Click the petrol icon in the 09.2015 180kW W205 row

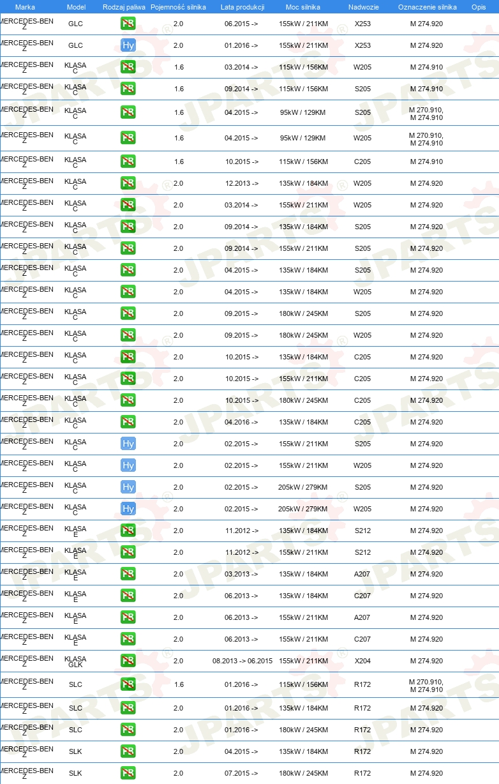128,336
